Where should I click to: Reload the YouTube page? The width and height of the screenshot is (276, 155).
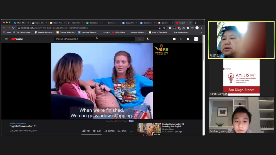[13, 28]
